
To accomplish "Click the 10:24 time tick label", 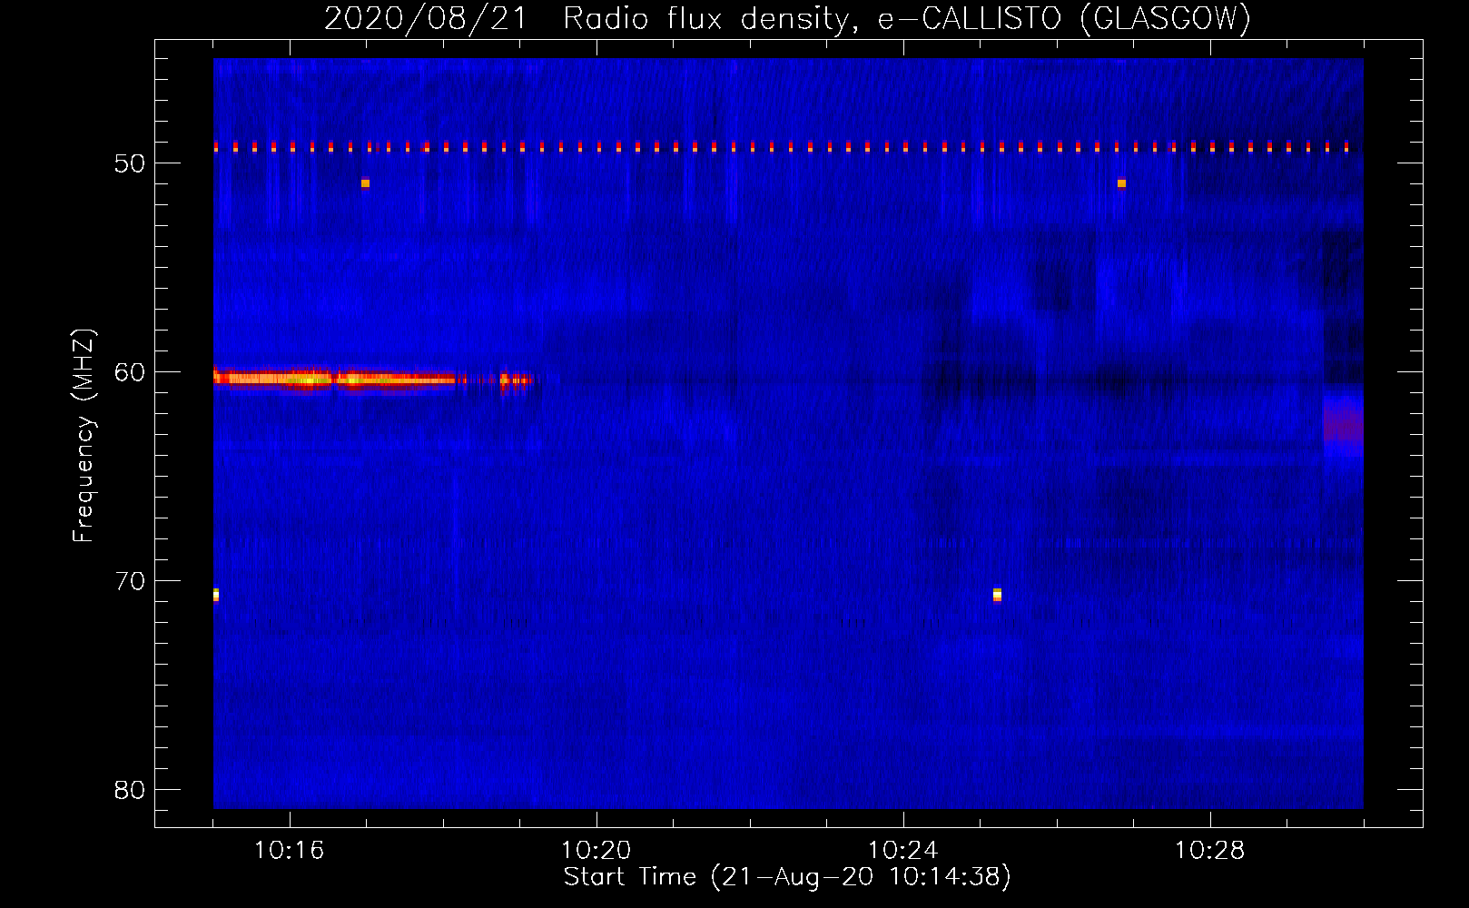I will point(902,851).
